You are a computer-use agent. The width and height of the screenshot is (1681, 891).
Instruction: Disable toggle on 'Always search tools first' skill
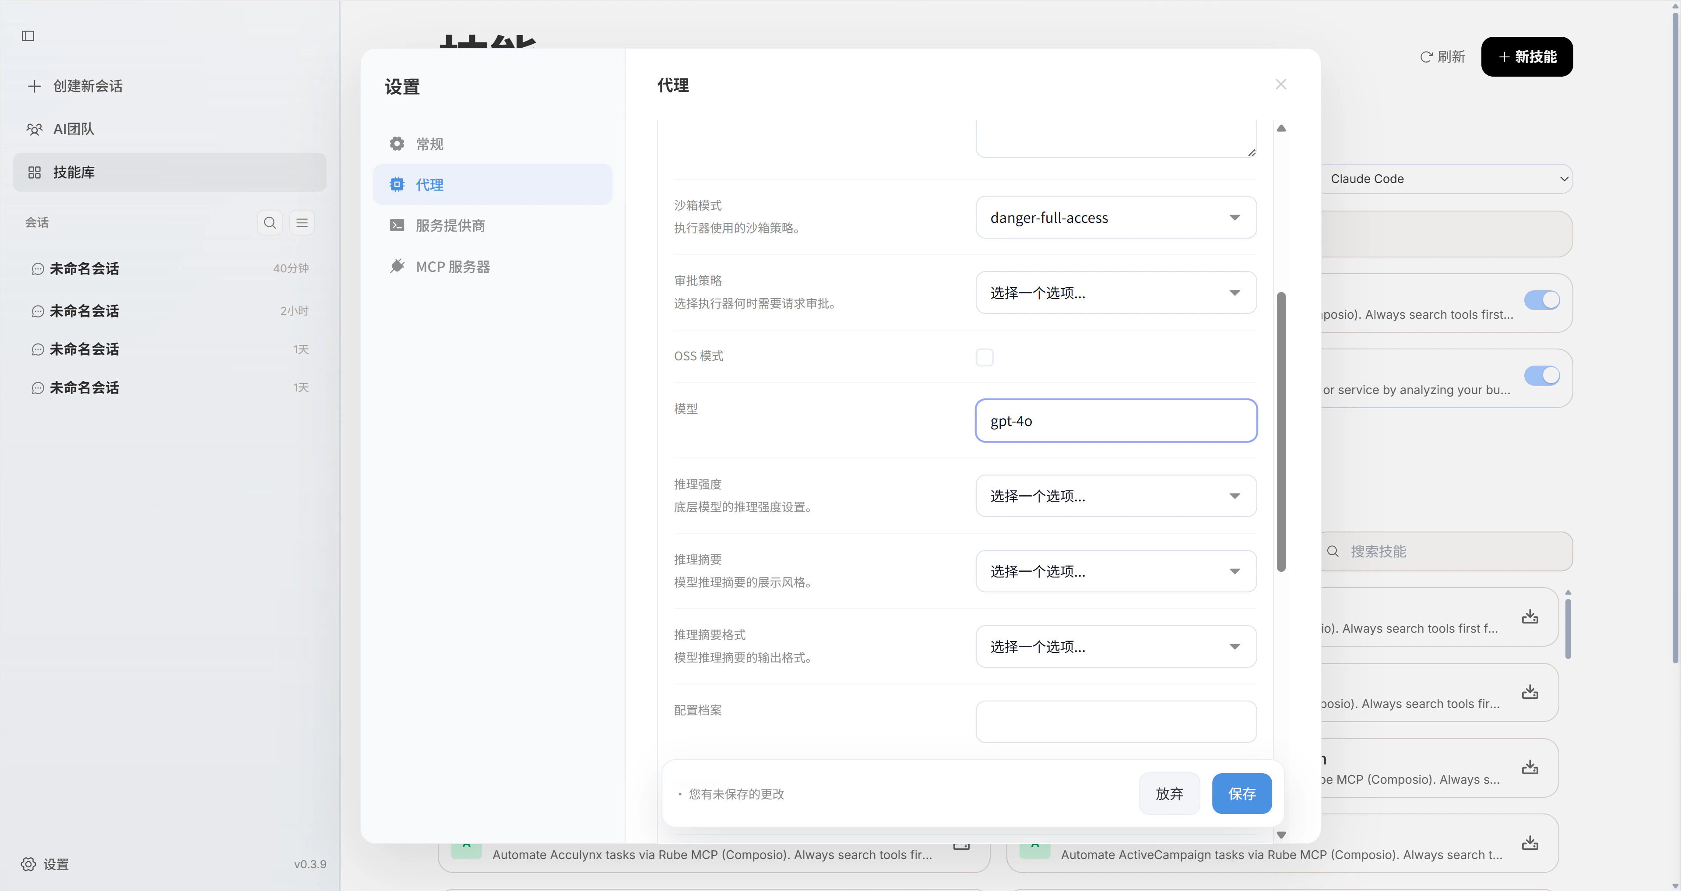coord(1541,300)
